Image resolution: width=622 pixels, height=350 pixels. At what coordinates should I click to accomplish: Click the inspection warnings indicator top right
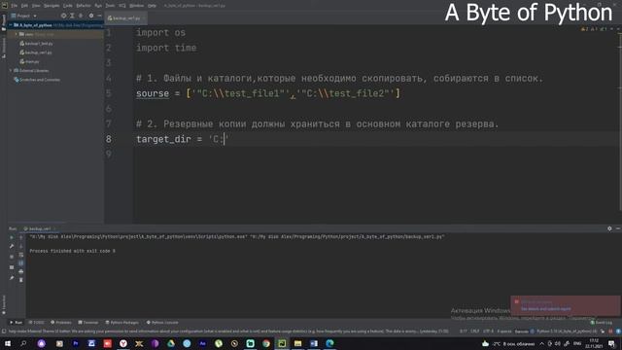(594, 29)
